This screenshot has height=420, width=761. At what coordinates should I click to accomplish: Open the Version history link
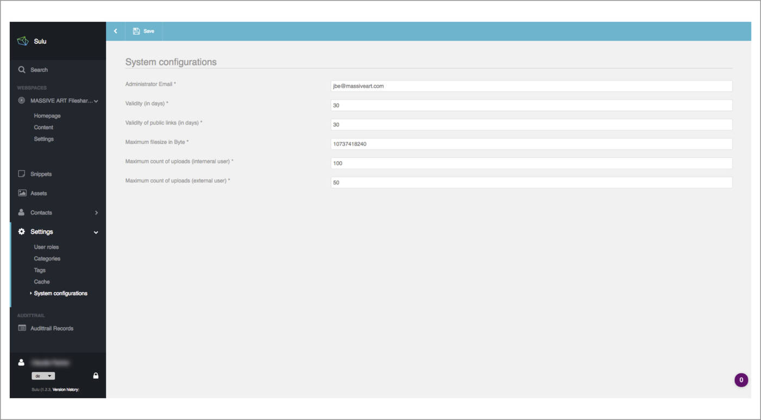click(65, 390)
